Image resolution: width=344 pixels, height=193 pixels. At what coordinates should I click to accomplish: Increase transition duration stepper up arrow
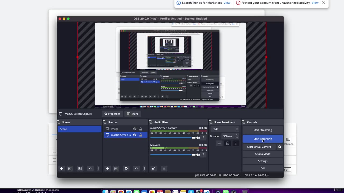pos(236,135)
